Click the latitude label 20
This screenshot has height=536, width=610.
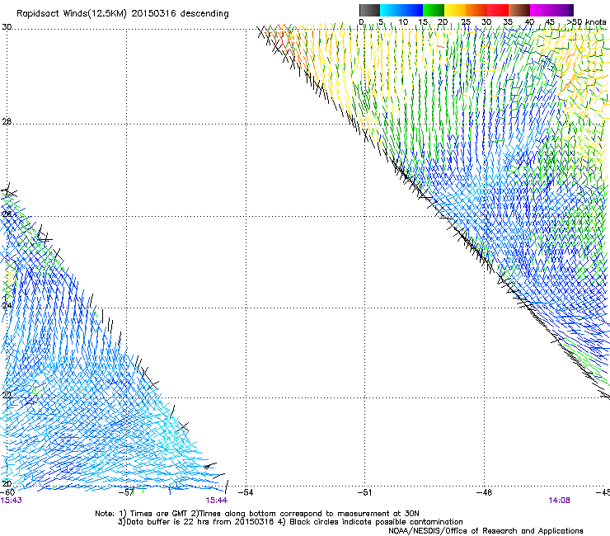click(x=7, y=484)
